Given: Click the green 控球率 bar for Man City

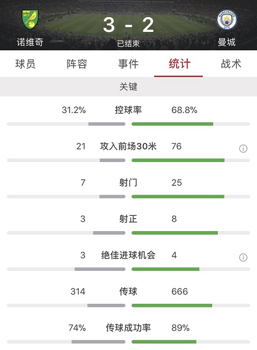Looking at the screenshot, I should 173,124.
